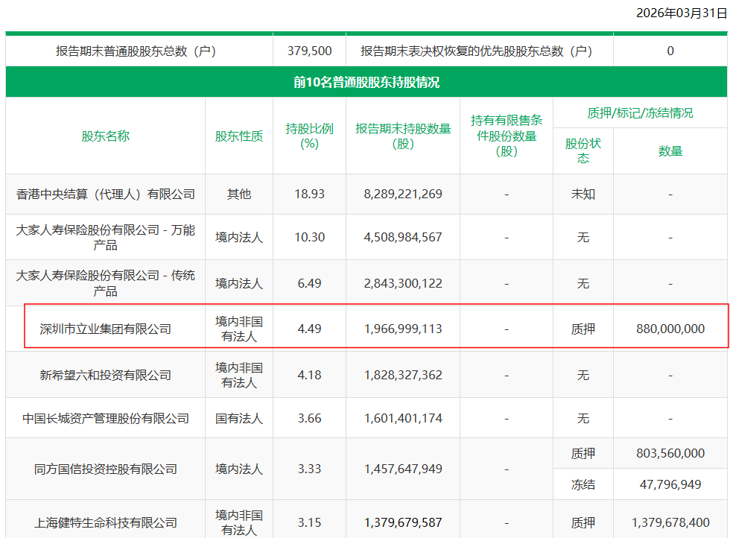Click the 前10名普通股股东持股情况 section header

[366, 82]
